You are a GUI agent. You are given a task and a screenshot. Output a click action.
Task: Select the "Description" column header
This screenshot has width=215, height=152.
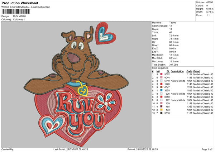[177, 71]
